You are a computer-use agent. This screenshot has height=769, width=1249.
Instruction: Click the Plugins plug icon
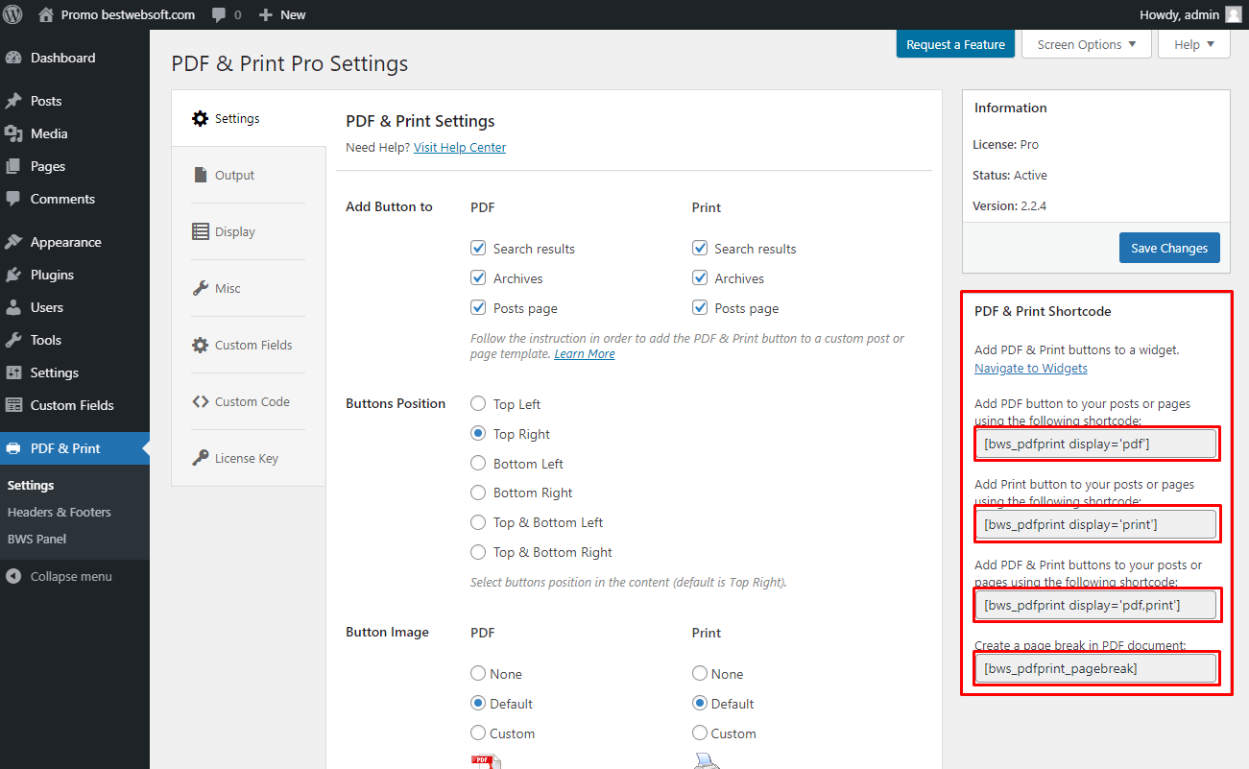13,275
